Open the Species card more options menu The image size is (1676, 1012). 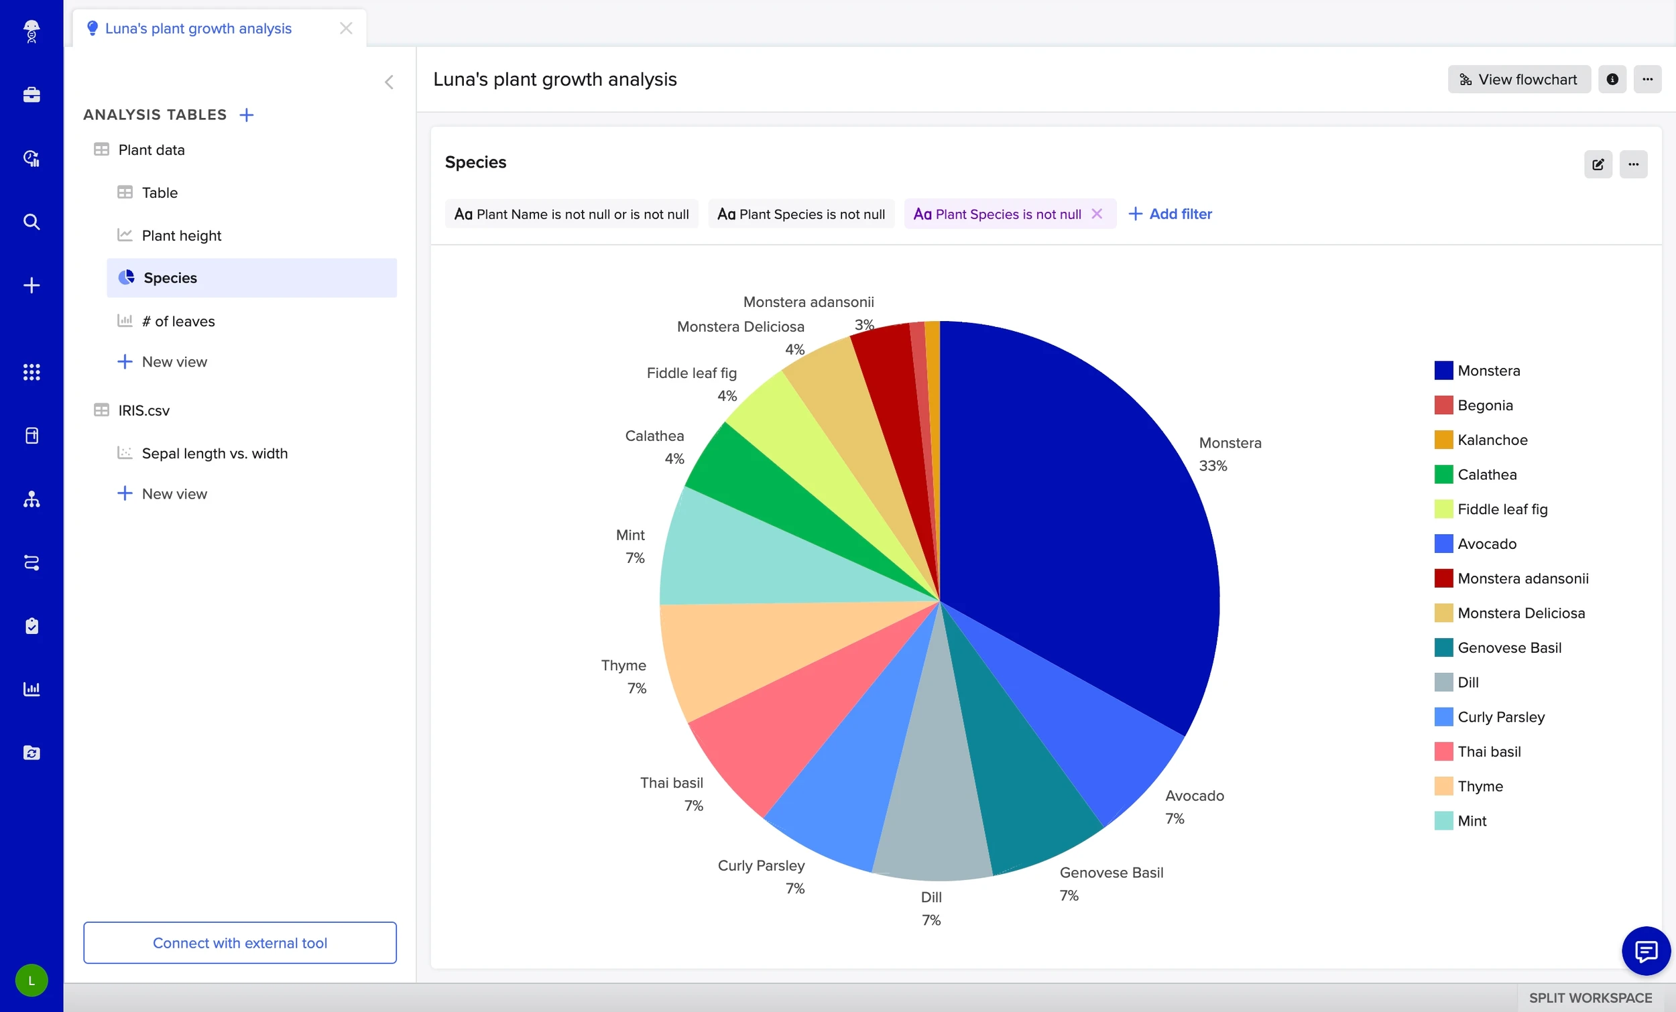pyautogui.click(x=1632, y=165)
